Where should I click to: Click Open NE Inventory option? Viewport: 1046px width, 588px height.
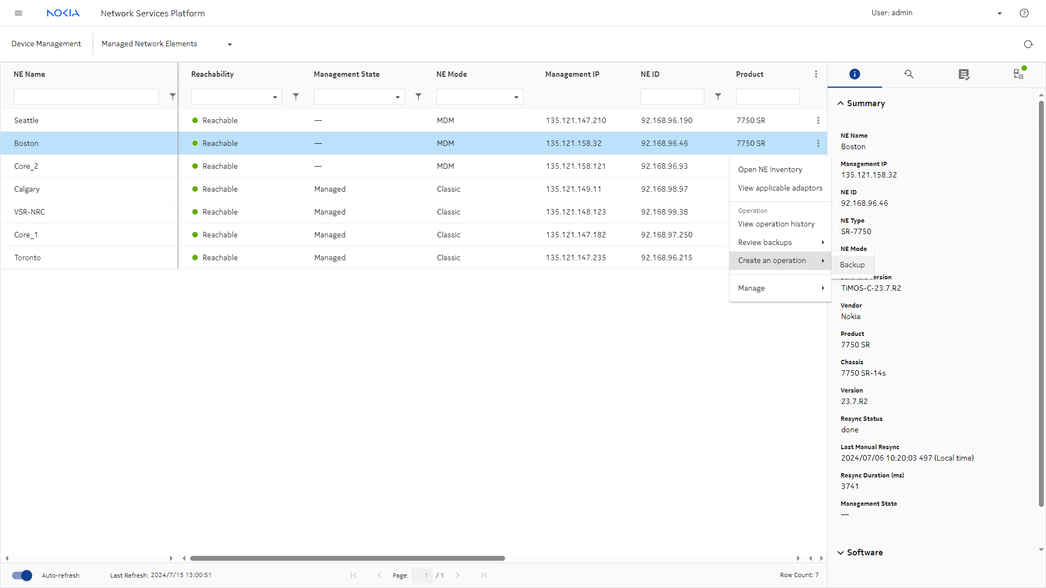(x=770, y=169)
